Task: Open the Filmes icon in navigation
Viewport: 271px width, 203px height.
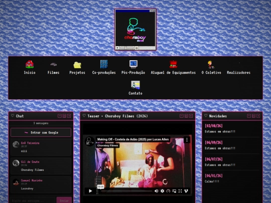Action: pyautogui.click(x=53, y=65)
